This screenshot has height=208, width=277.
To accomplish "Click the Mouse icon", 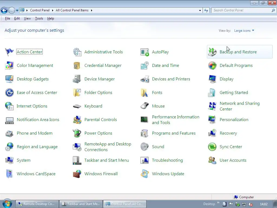I will [145, 106].
